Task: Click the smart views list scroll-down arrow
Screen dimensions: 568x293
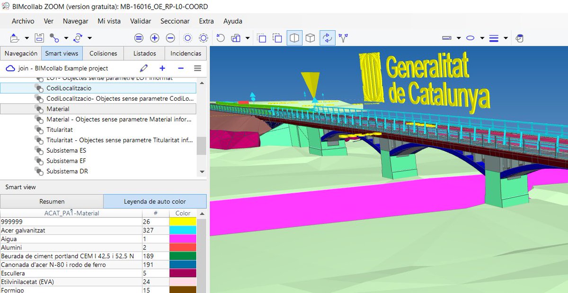Action: tap(202, 172)
